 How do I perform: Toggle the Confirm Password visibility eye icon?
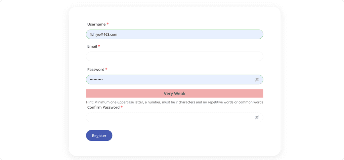(x=257, y=117)
